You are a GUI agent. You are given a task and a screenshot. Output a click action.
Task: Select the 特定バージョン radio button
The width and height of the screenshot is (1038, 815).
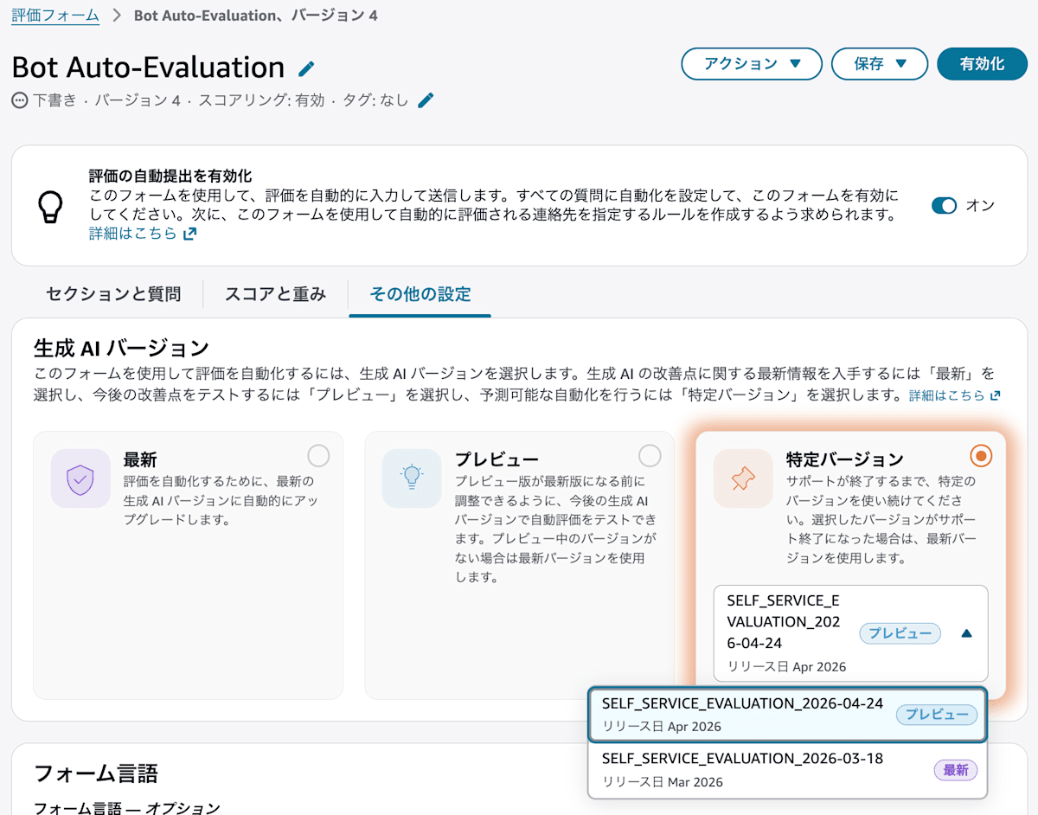(981, 455)
